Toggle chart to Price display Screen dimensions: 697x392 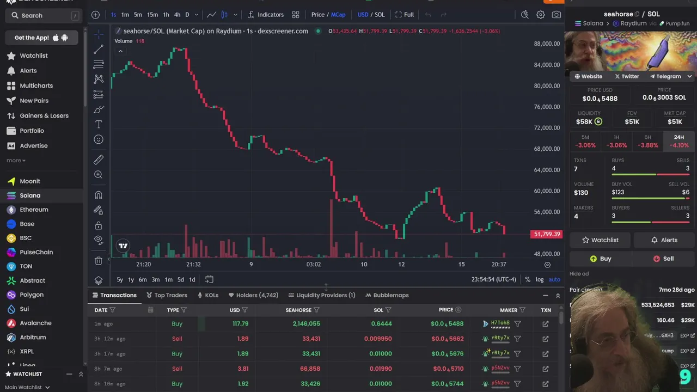(x=317, y=15)
